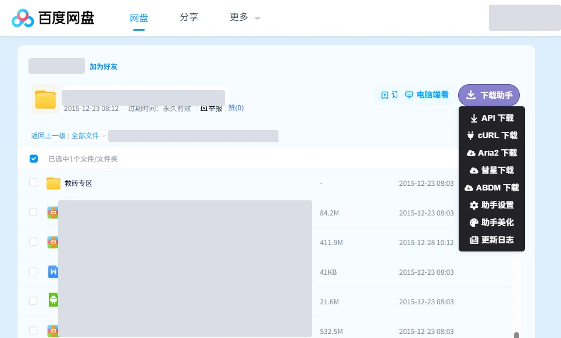Click the 84.2M size cell

pos(329,213)
